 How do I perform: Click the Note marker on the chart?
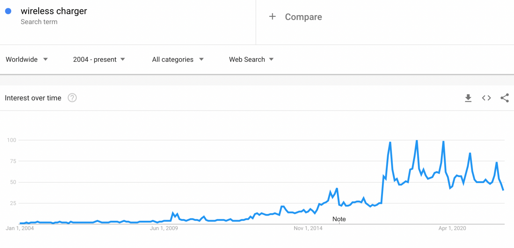click(x=339, y=219)
